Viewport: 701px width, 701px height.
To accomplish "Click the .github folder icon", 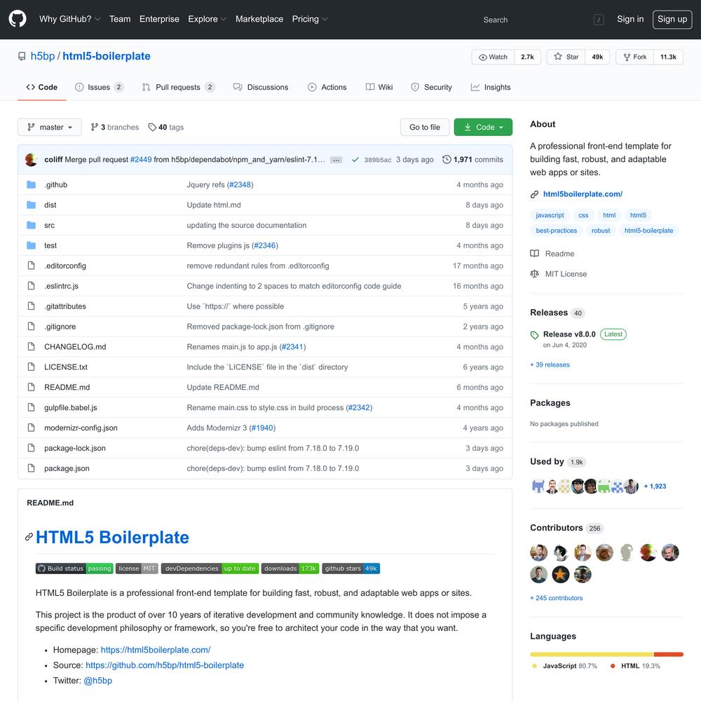I will (x=31, y=184).
